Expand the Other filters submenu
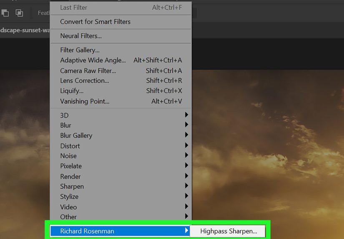 121,217
